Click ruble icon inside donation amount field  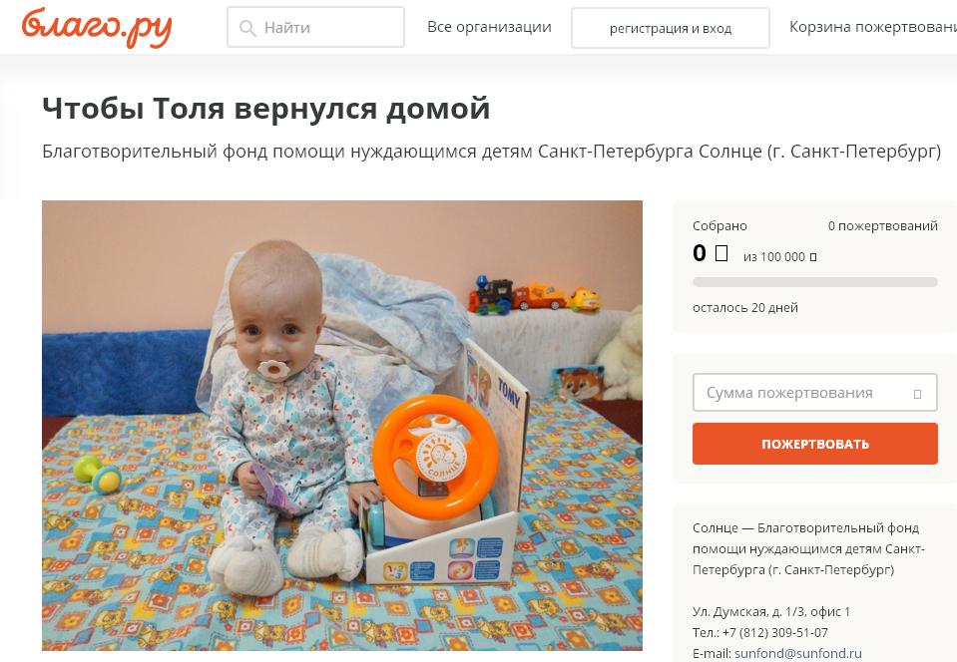(x=917, y=395)
